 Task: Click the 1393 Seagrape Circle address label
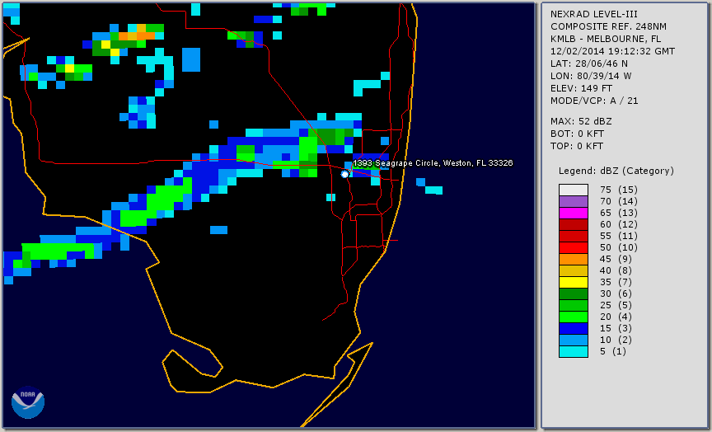[x=433, y=163]
